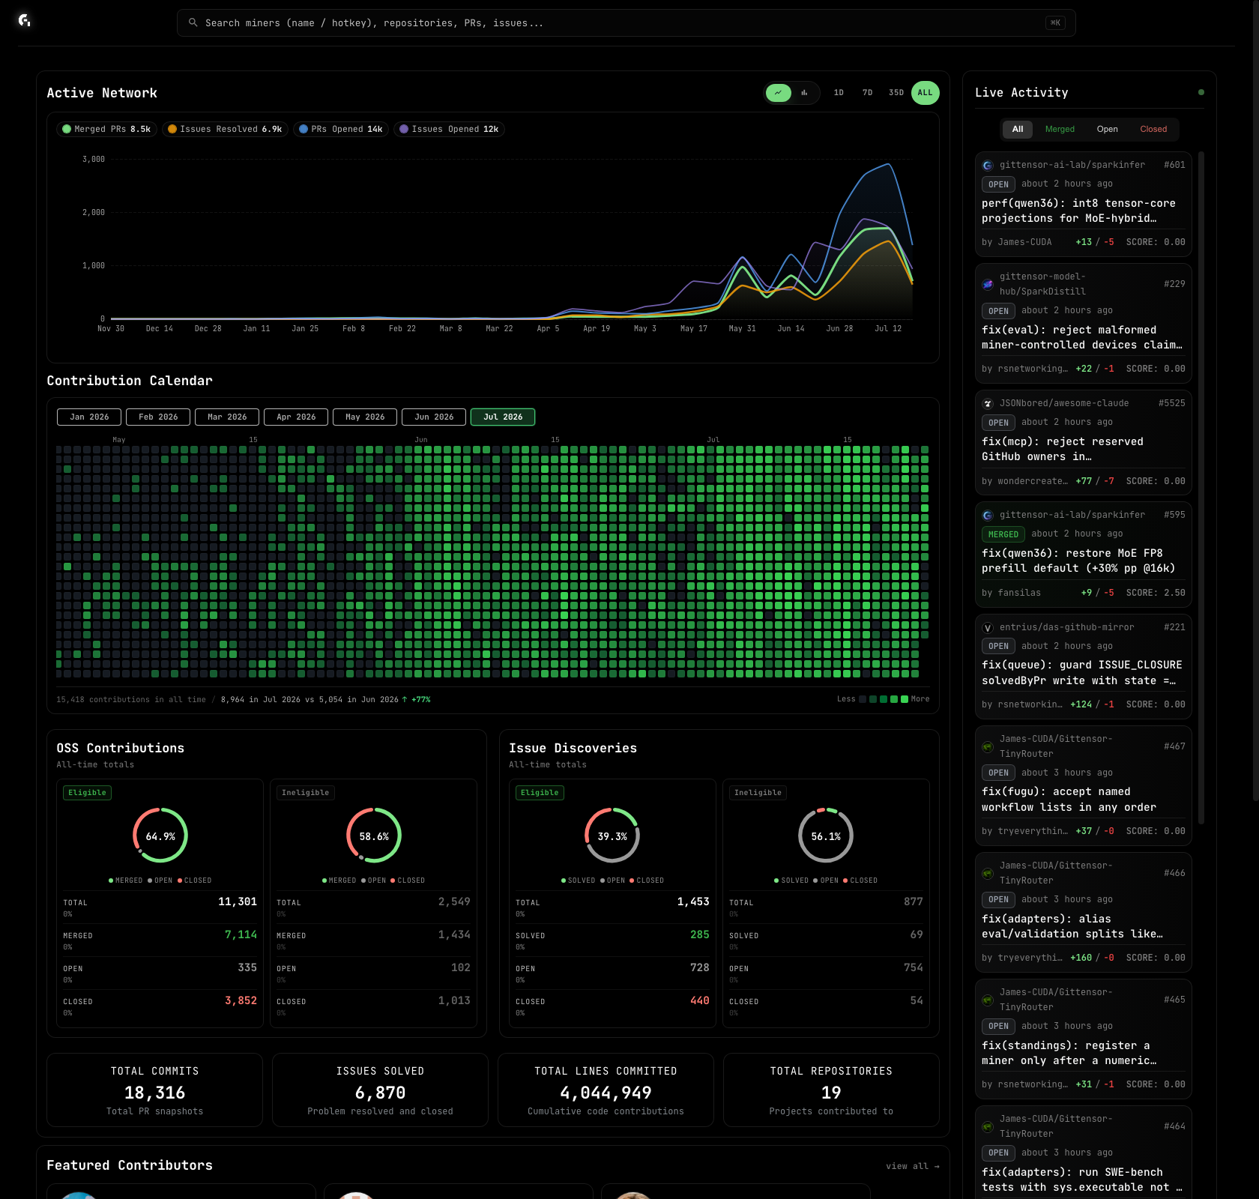Toggle the Issues Resolved series
This screenshot has width=1259, height=1199.
(x=225, y=129)
